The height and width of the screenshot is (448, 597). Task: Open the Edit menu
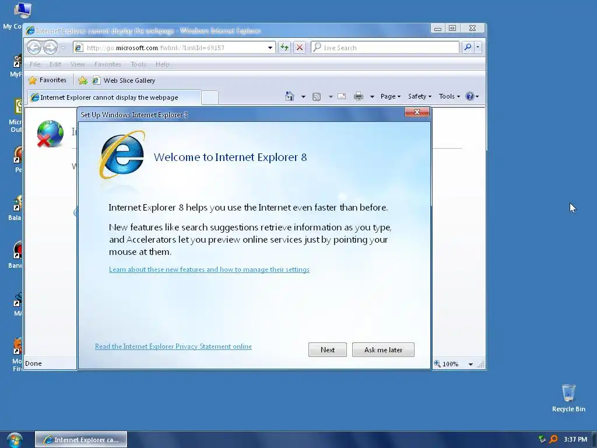pyautogui.click(x=55, y=64)
